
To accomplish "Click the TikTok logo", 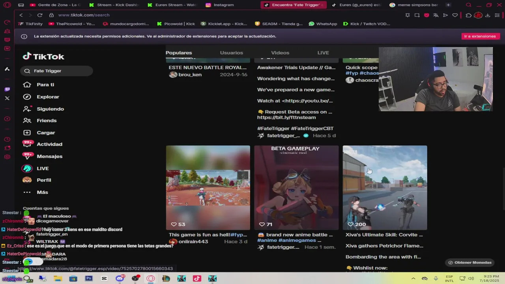I will tap(43, 56).
